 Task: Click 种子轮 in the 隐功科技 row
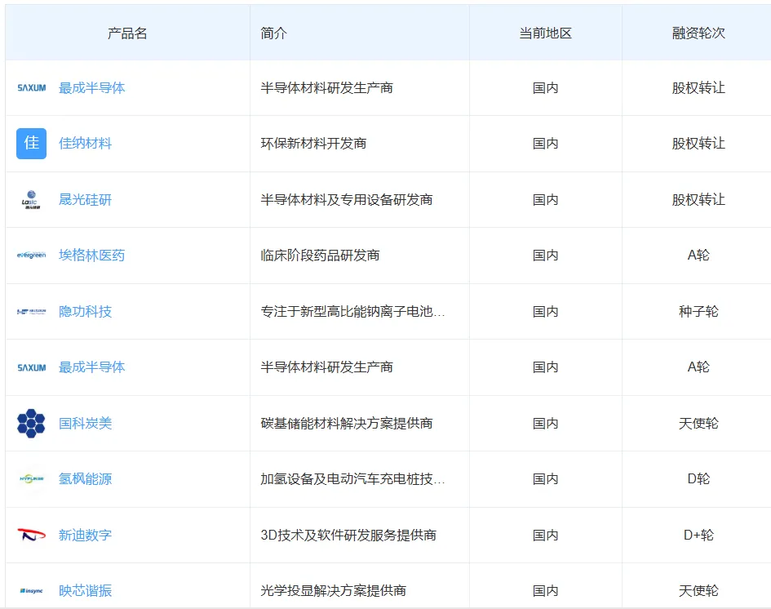[x=698, y=311]
